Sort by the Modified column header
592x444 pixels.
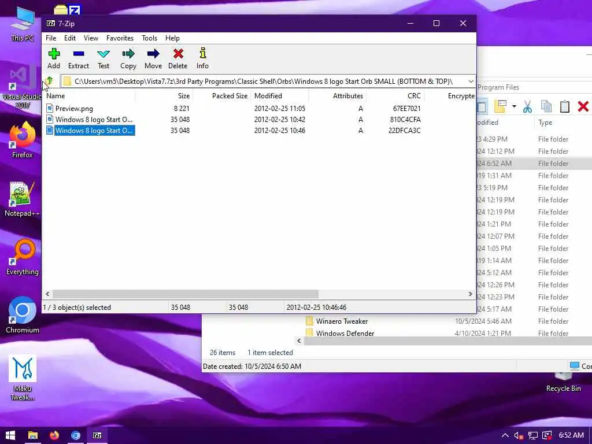click(x=280, y=96)
